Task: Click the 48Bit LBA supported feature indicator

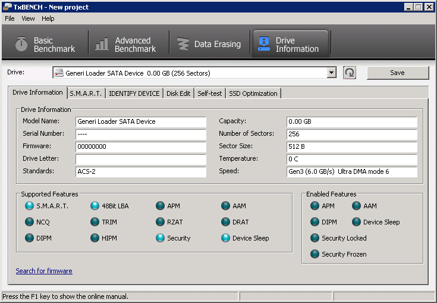Action: [x=95, y=206]
